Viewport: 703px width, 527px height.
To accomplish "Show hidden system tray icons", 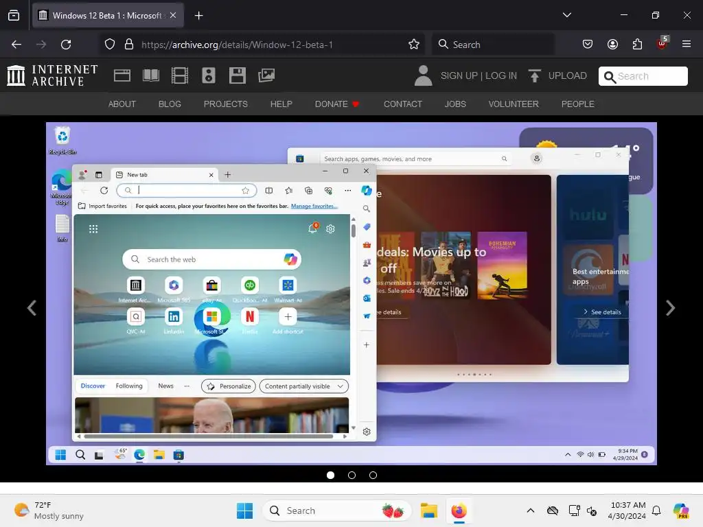I will pos(531,511).
